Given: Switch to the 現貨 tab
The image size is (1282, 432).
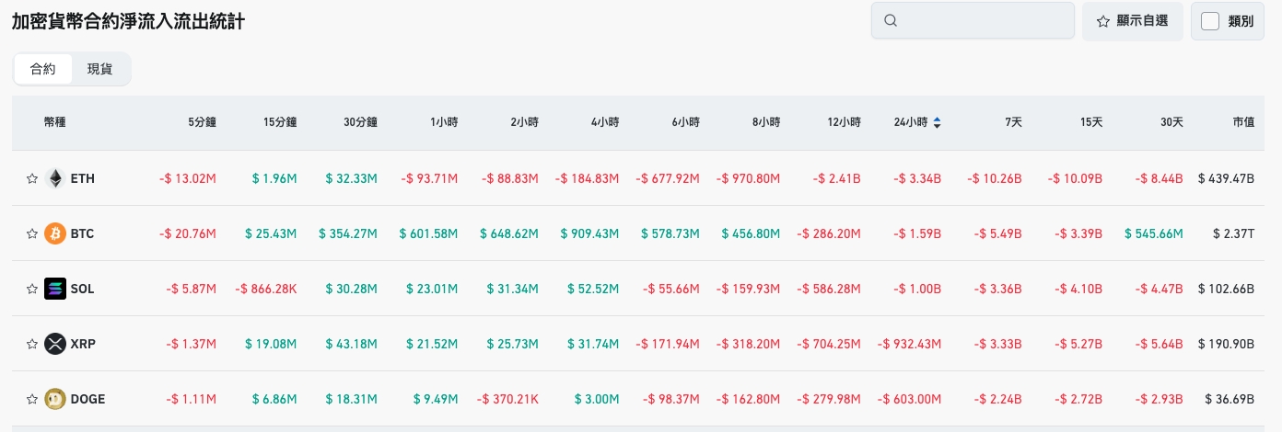Looking at the screenshot, I should (x=99, y=69).
